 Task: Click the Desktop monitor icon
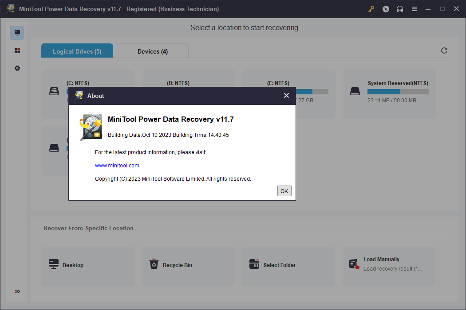coord(54,264)
